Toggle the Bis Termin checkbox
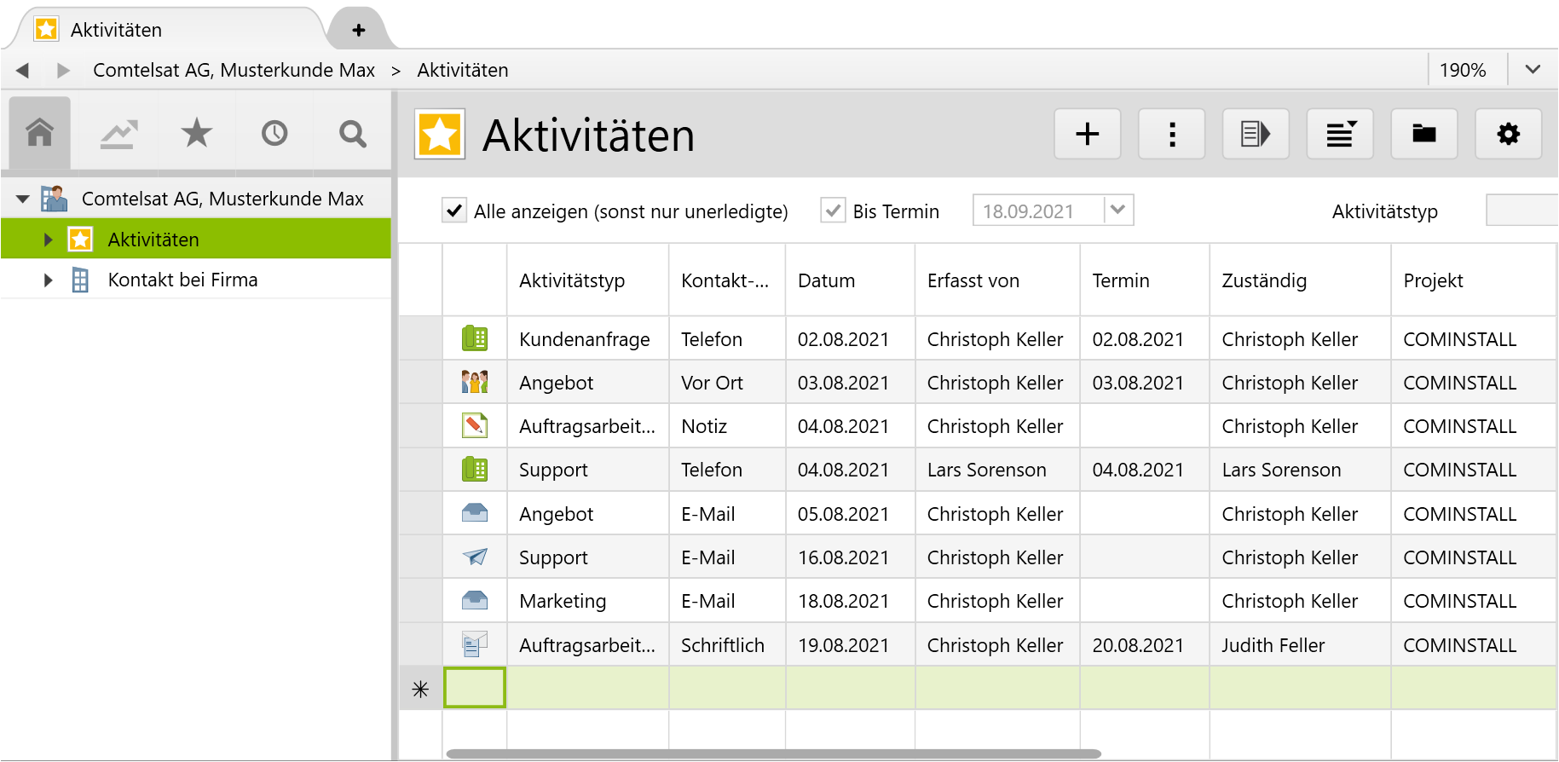Screen dimensions: 1559x762 833,211
